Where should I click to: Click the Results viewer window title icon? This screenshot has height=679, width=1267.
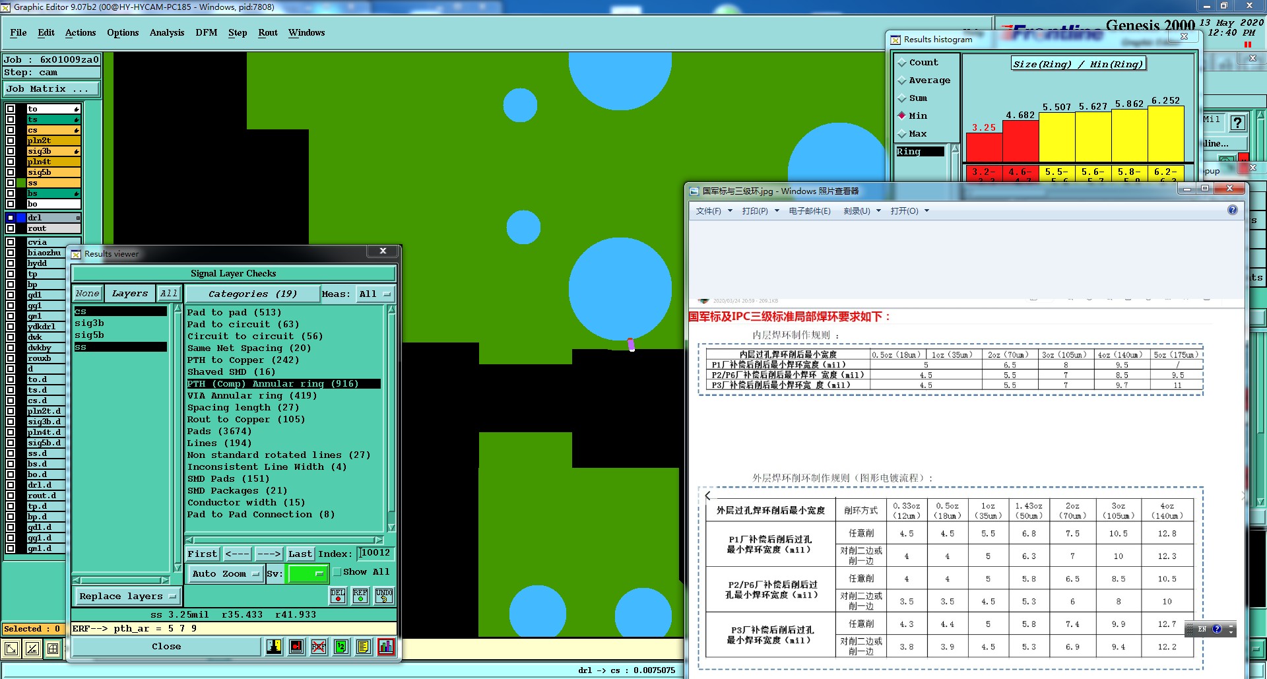pos(76,254)
